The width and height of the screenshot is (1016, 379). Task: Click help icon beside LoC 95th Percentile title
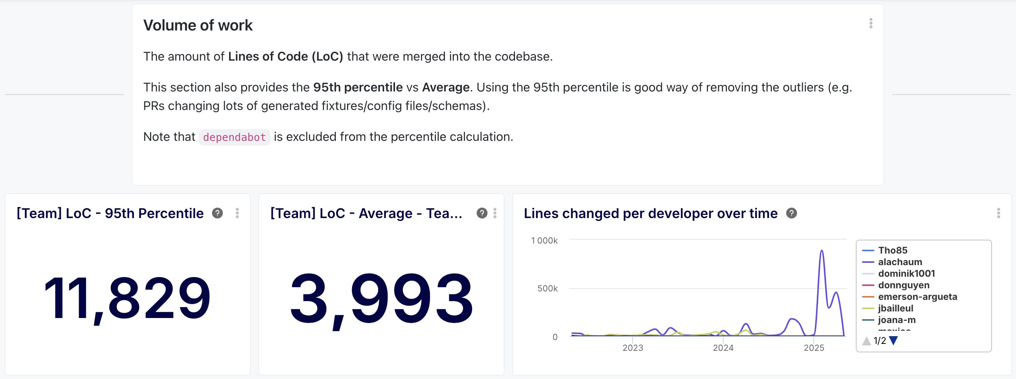pyautogui.click(x=217, y=213)
